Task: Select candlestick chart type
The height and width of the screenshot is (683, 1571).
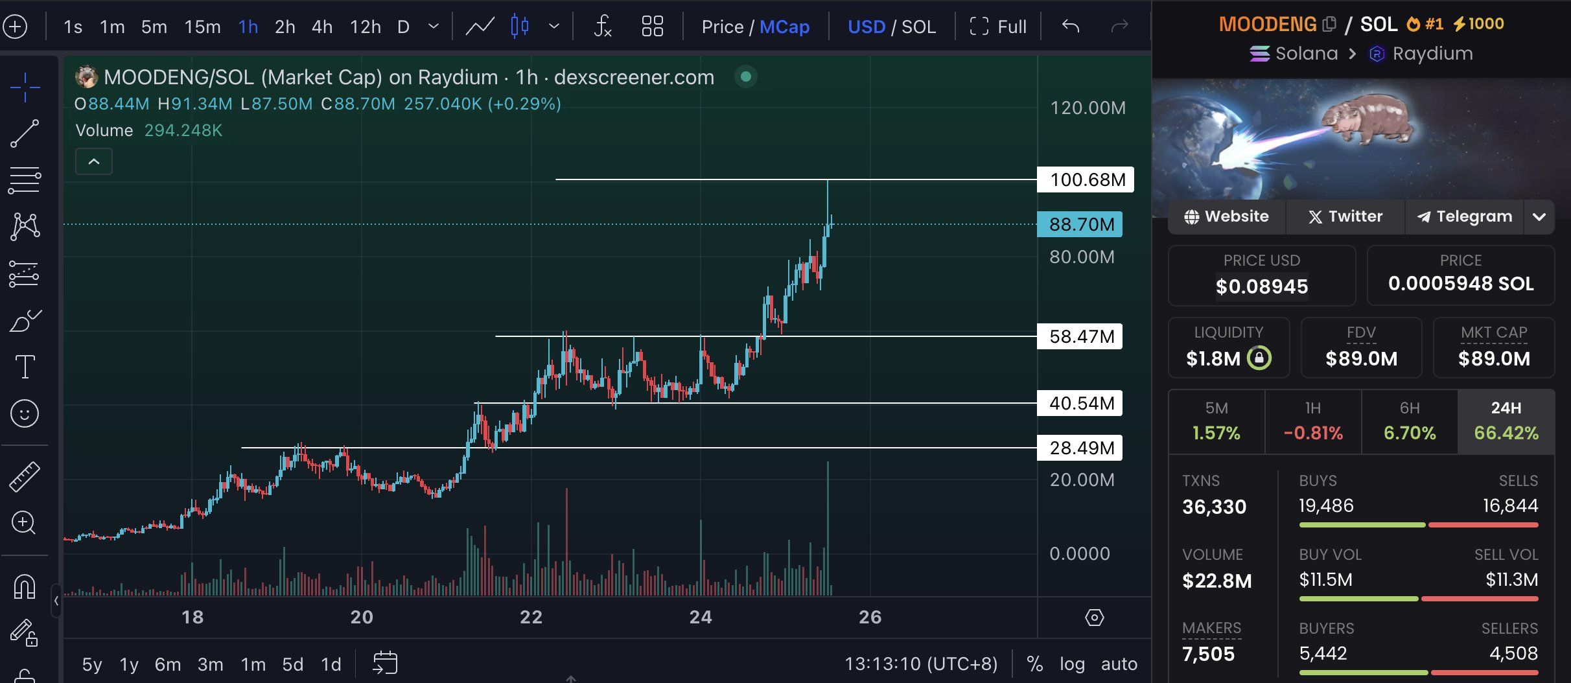Action: [520, 27]
